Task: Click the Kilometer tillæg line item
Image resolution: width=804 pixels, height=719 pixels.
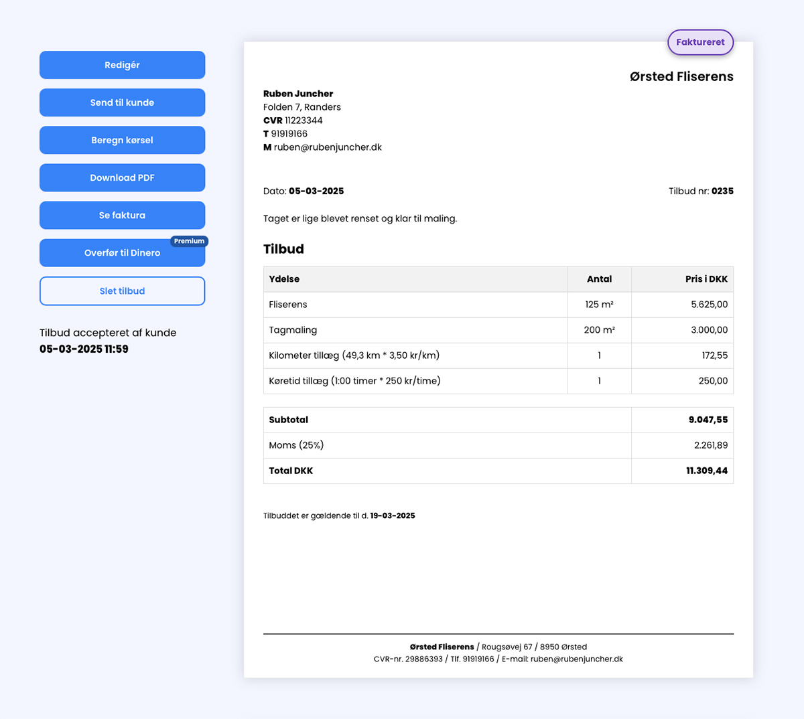Action: pyautogui.click(x=354, y=355)
